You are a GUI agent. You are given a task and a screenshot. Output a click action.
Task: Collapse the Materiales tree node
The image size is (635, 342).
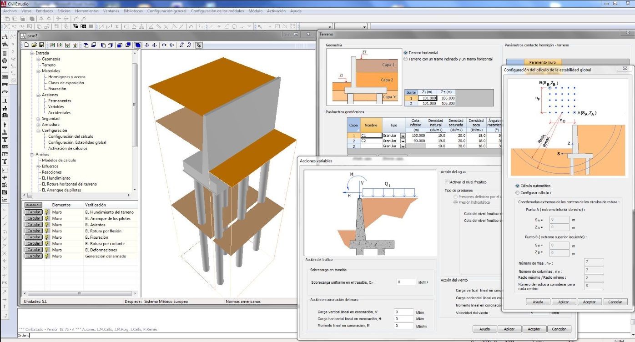(x=38, y=71)
